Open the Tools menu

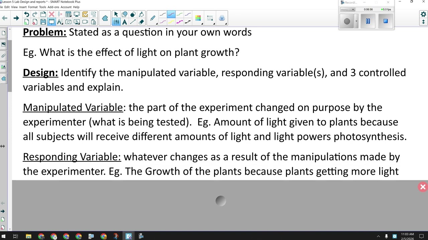(42, 7)
